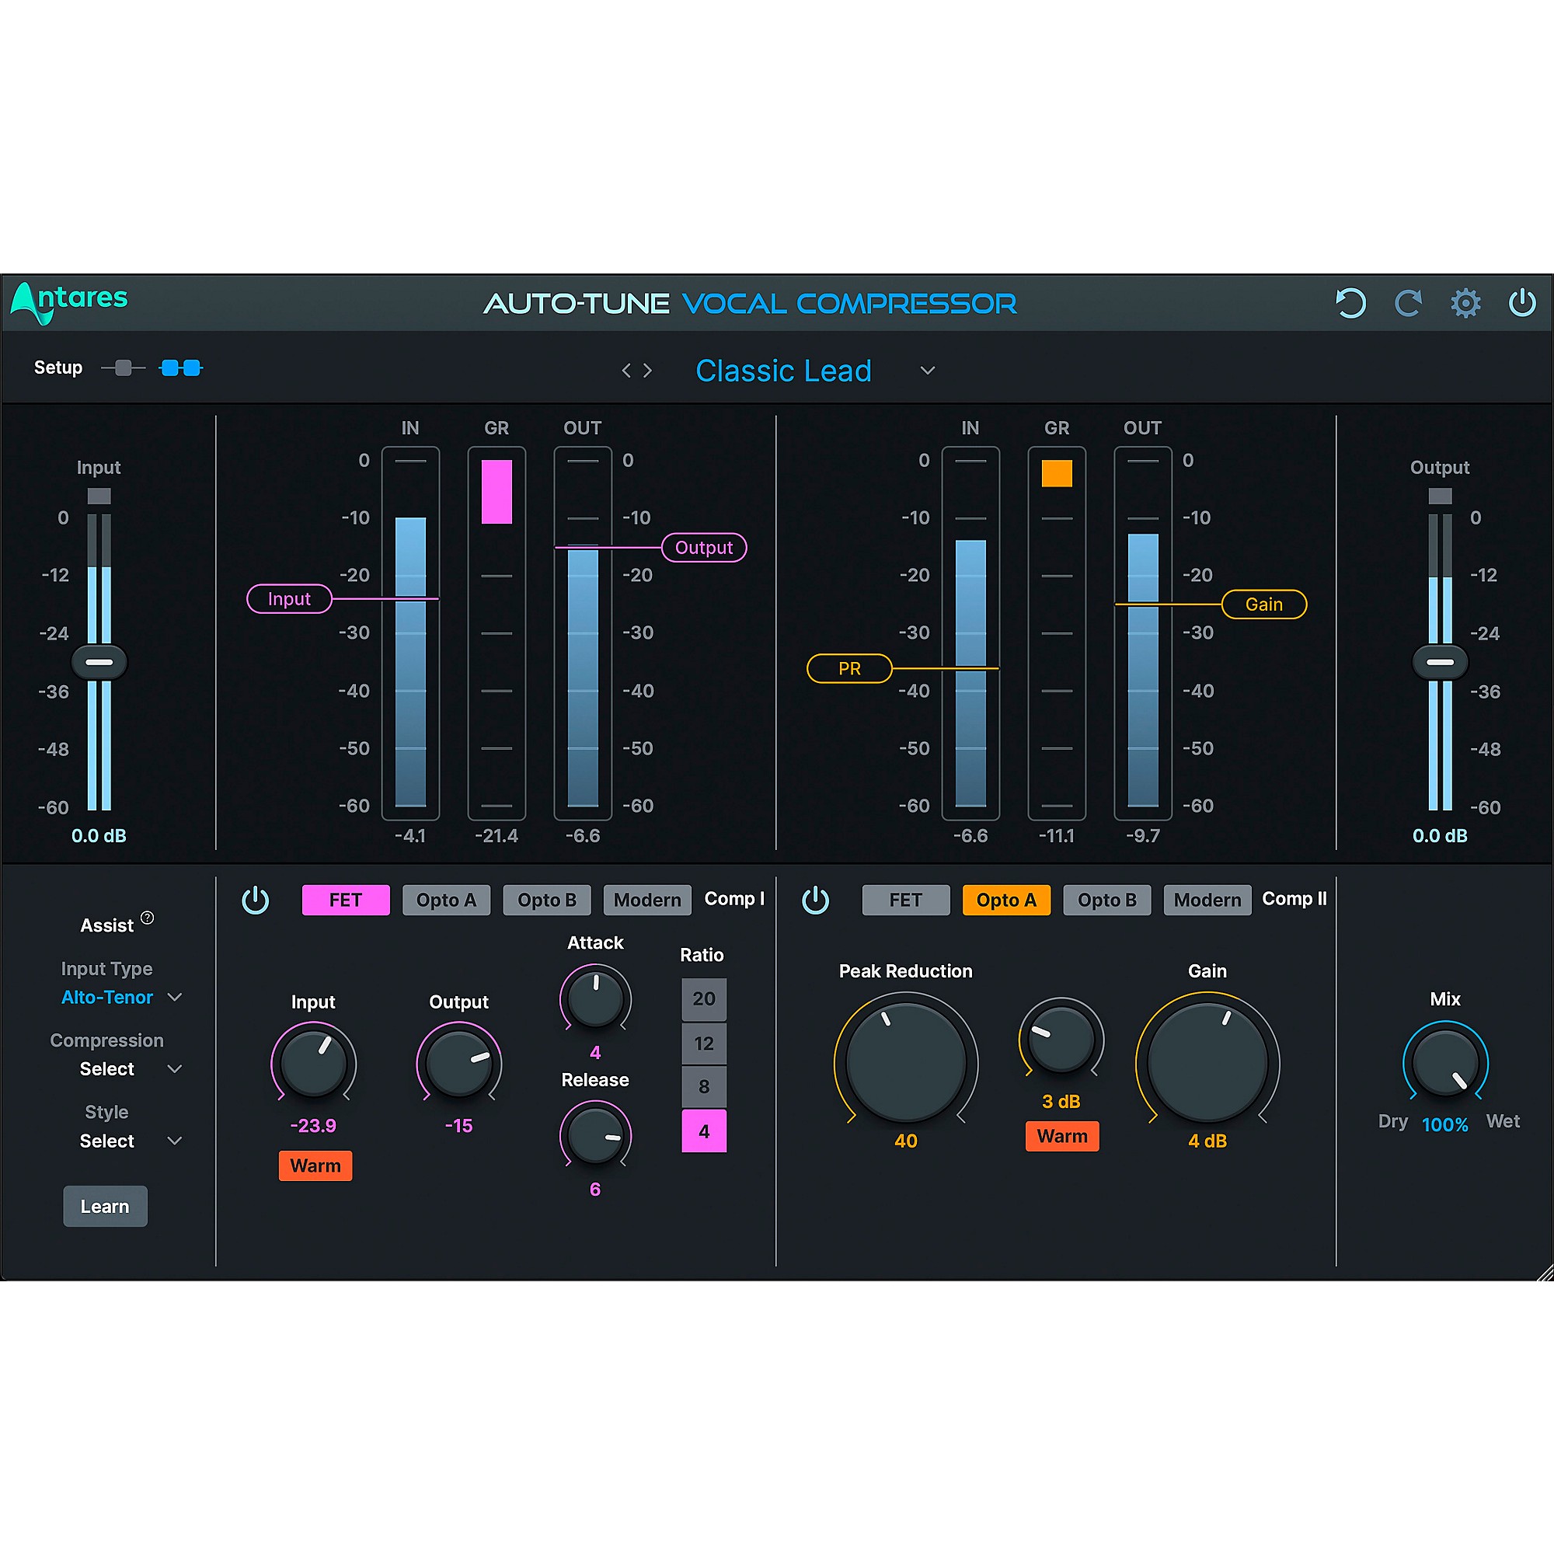The height and width of the screenshot is (1554, 1554).
Task: Go to next preset arrow
Action: 647,371
